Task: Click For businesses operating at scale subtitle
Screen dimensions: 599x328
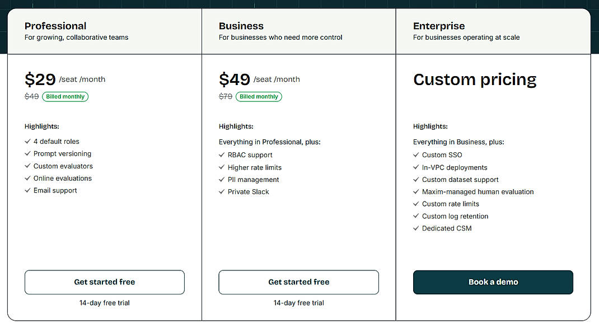Action: click(466, 38)
